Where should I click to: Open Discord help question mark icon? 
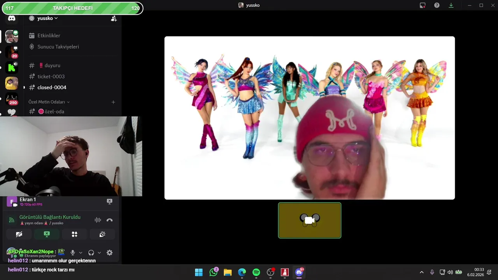(437, 5)
